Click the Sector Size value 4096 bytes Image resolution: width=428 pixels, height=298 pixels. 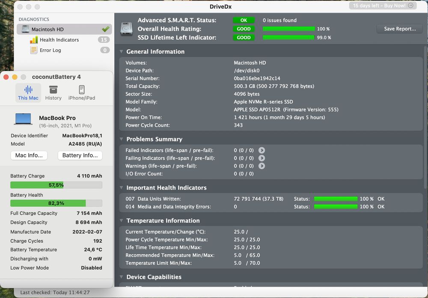tap(247, 94)
